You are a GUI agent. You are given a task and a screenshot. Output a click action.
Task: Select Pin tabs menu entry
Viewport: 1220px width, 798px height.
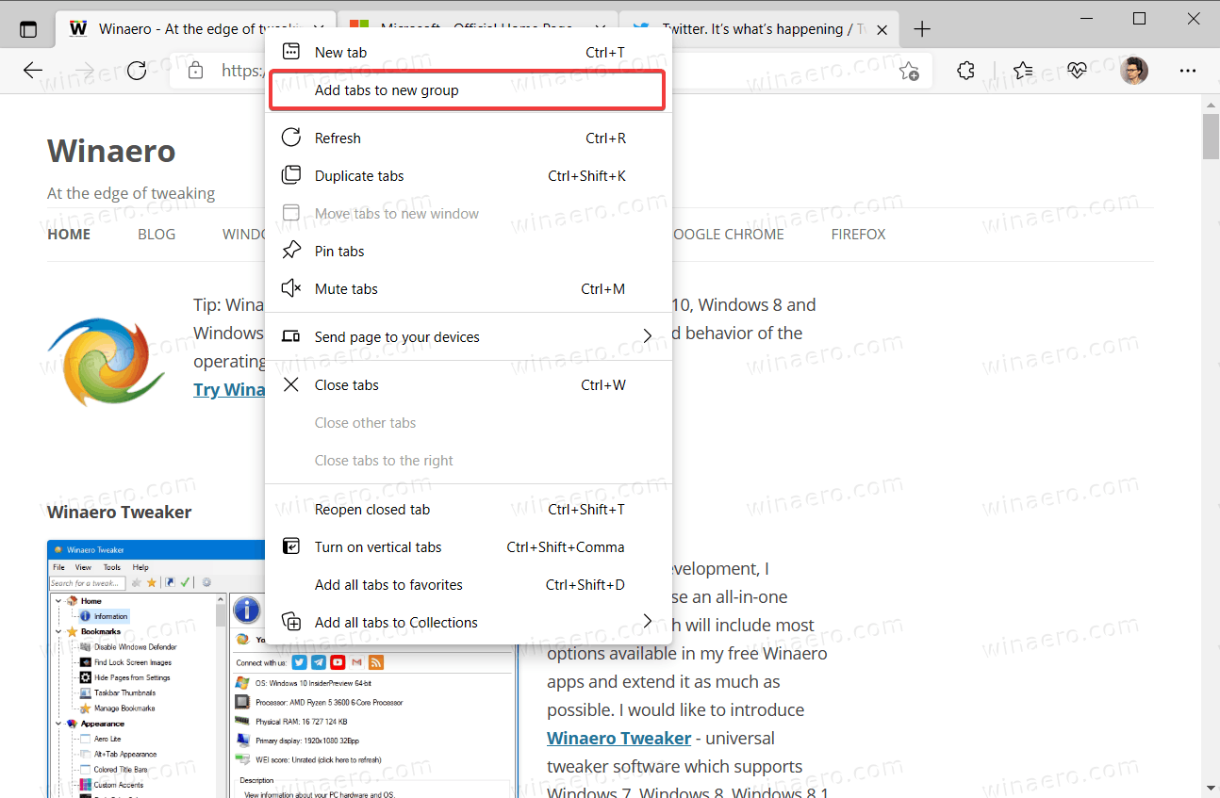[x=339, y=252]
